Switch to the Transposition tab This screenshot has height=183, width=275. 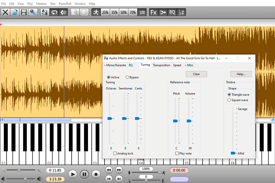point(162,65)
